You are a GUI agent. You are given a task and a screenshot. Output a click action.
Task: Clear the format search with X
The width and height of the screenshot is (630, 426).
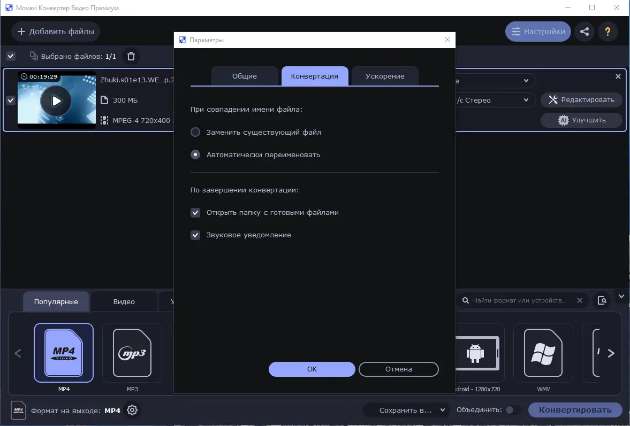tap(579, 300)
